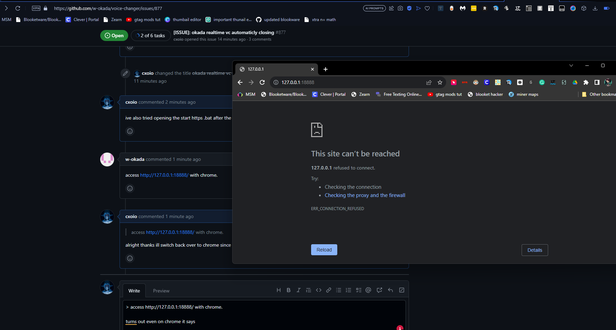
Task: Insert a numbered list in the comment box
Action: tap(348, 290)
